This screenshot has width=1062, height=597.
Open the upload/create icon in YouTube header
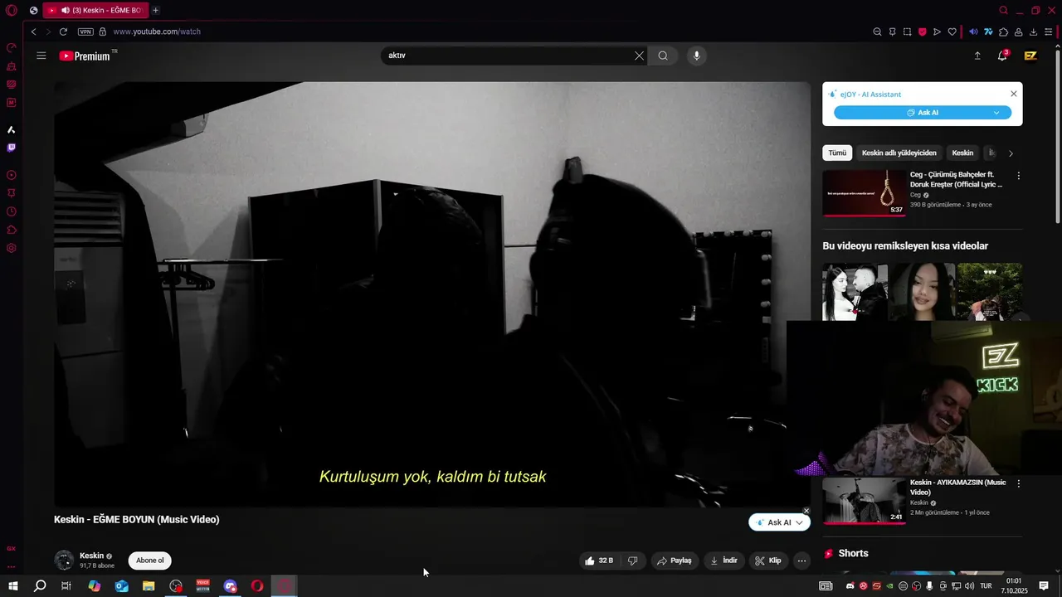pos(977,56)
